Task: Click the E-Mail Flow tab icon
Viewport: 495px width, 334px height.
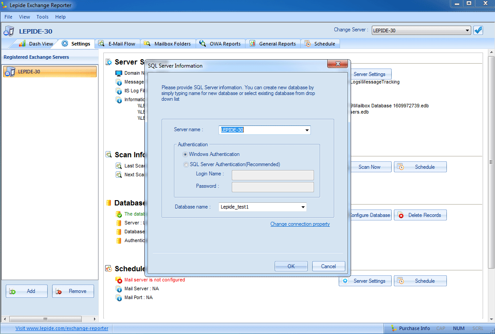Action: pyautogui.click(x=101, y=44)
